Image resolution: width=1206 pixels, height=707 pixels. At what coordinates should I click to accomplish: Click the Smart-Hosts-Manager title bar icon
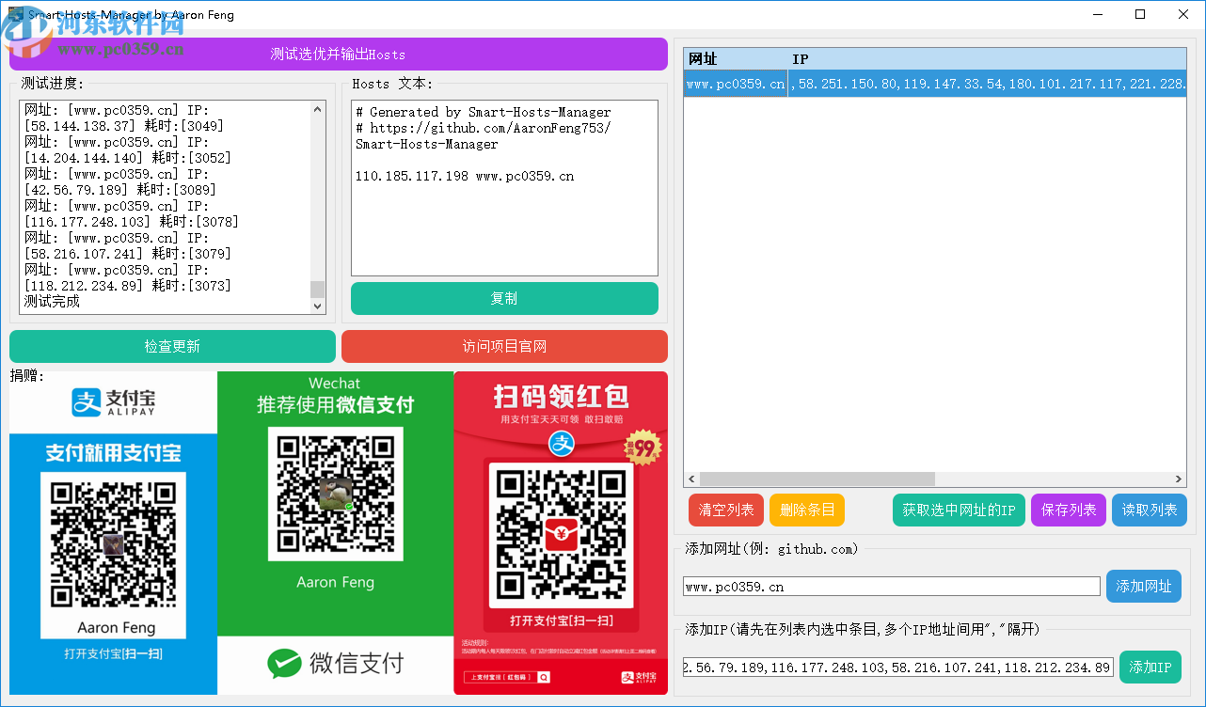tap(13, 14)
